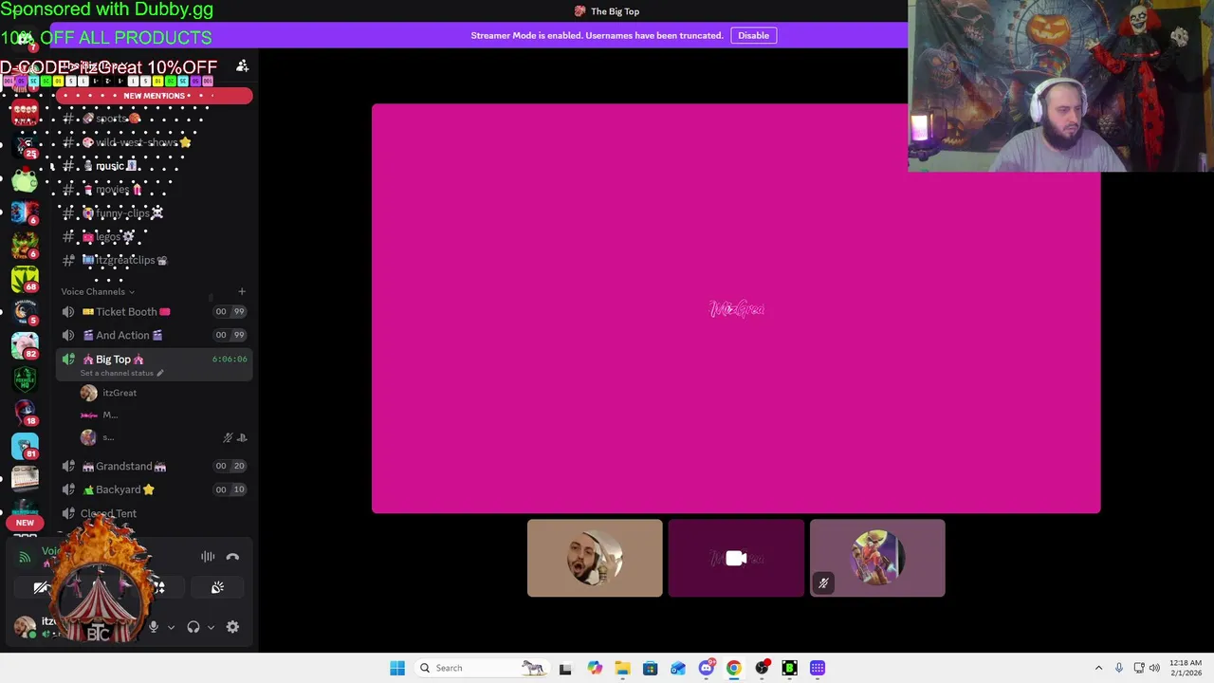Open voice connection signal status icon

coord(25,557)
